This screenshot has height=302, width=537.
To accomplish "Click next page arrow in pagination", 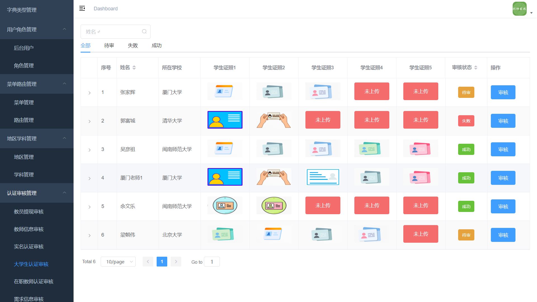I will [176, 261].
